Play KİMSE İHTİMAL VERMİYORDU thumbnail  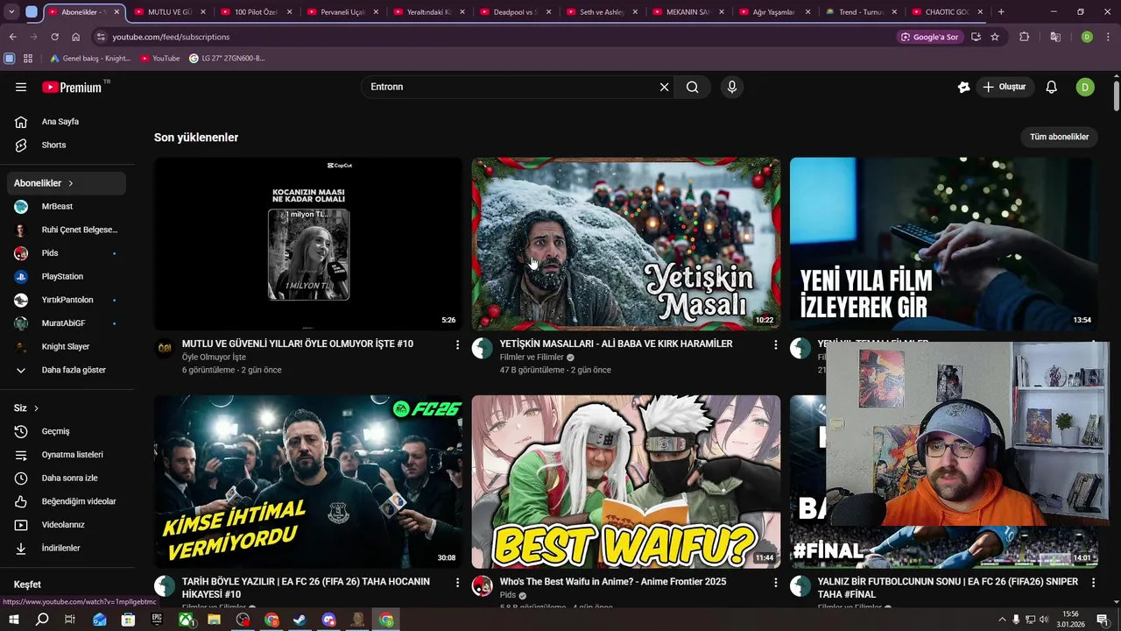tap(308, 481)
